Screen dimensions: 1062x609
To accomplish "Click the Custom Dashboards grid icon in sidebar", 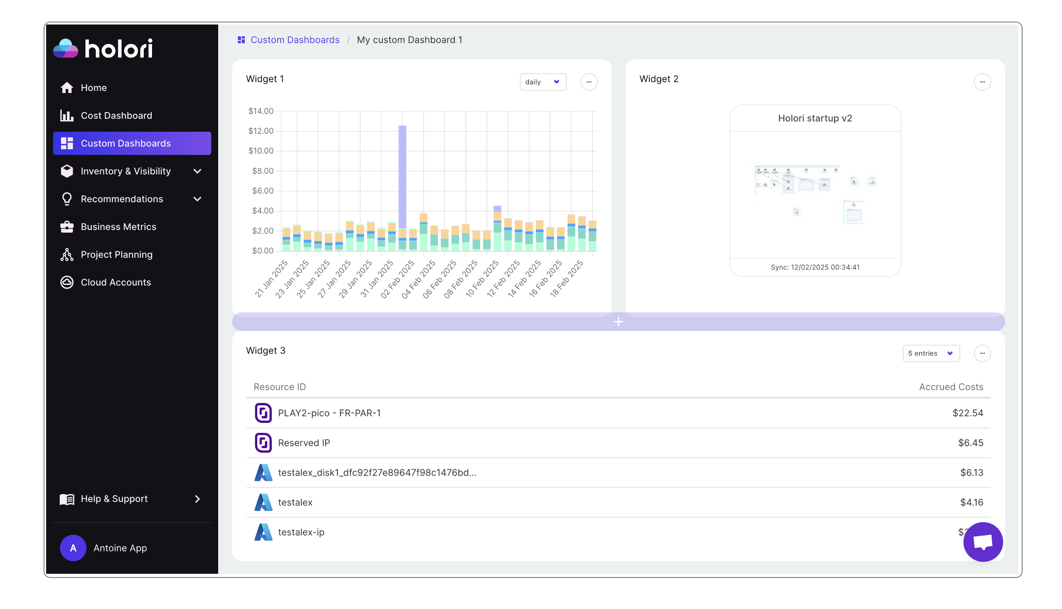I will click(67, 143).
